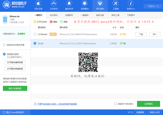Viewport: 163px width, 115px height.
Task: Click the green 备份/恢复数据 button
Action: pyautogui.click(x=15, y=88)
